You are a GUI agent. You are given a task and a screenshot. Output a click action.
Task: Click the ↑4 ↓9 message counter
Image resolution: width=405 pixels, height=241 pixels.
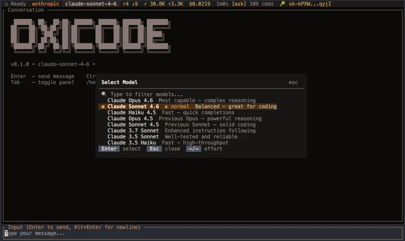tap(130, 4)
